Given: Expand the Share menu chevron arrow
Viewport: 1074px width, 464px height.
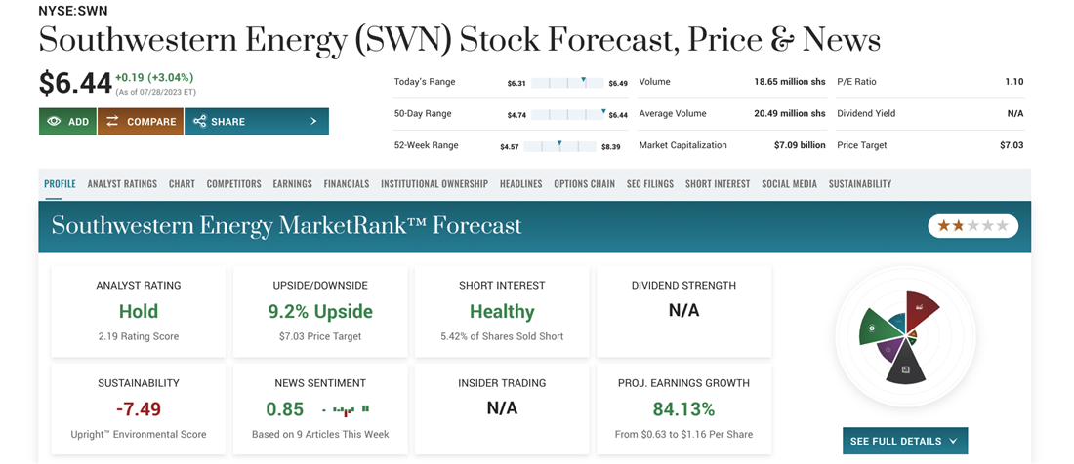Looking at the screenshot, I should pos(313,122).
